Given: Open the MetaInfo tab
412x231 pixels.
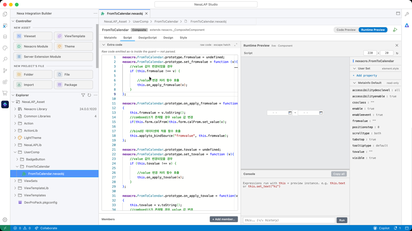Looking at the screenshot, I should click(x=110, y=38).
